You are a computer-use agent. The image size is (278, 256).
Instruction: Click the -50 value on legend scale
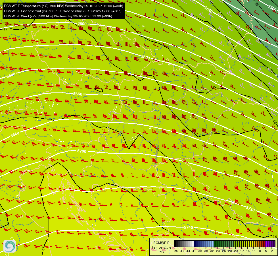click(x=176, y=251)
